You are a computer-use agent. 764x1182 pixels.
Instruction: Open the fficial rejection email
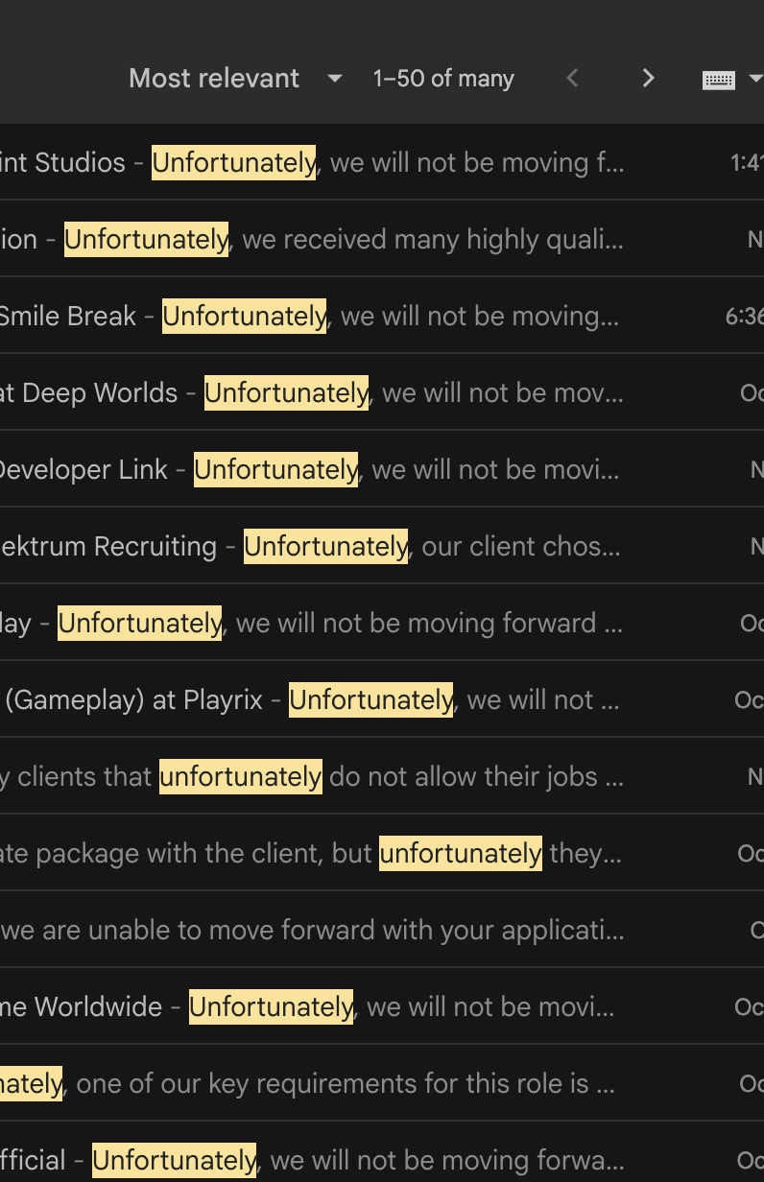coord(382,1152)
